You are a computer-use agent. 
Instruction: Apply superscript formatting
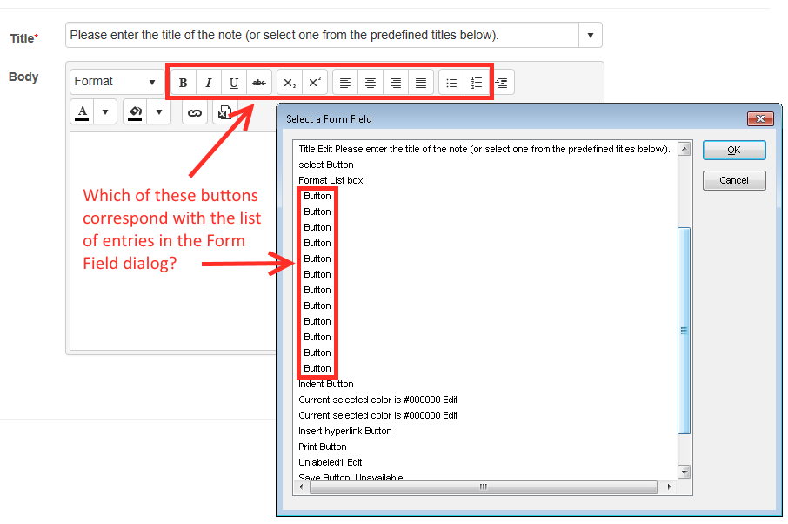point(315,83)
